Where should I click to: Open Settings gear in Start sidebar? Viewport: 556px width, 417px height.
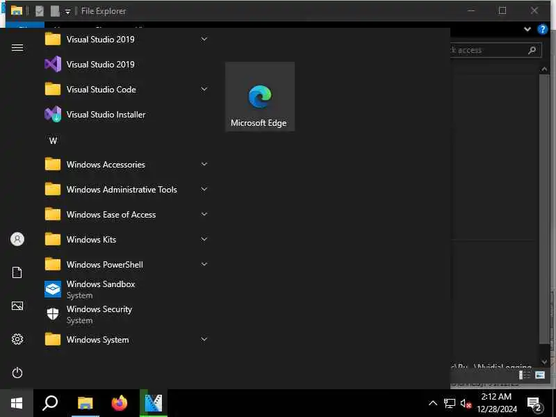click(17, 339)
